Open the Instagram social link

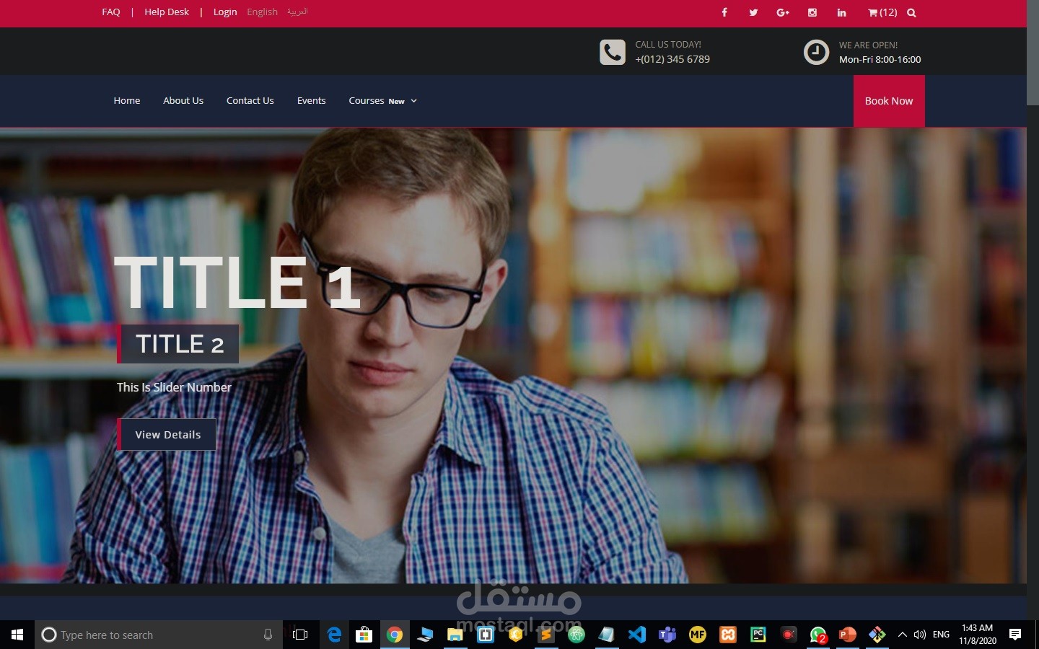[x=812, y=12]
